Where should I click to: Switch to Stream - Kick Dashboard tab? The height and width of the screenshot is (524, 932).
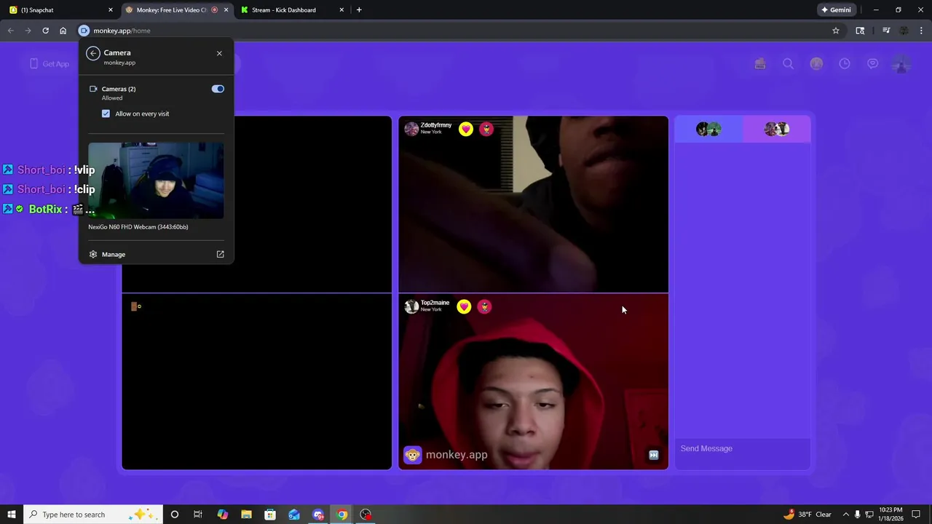pos(292,10)
